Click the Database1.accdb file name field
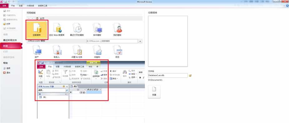This screenshot has height=123, width=289. point(168,75)
